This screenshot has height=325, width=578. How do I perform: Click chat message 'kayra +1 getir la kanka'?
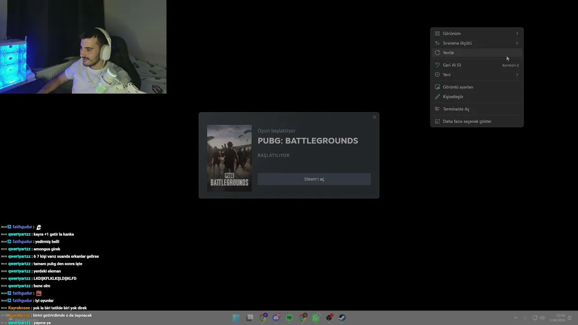[x=54, y=234]
